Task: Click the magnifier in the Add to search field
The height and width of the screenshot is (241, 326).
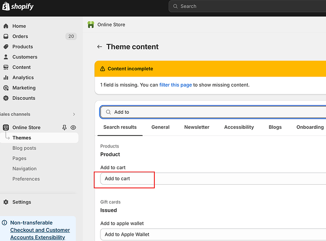Action: (108, 112)
